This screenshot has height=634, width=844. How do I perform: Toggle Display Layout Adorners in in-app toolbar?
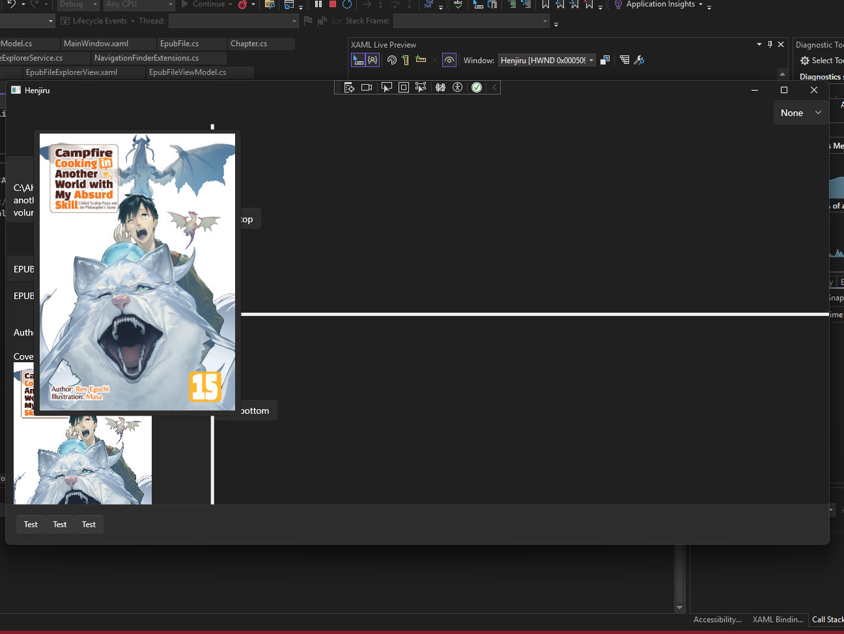coord(404,87)
